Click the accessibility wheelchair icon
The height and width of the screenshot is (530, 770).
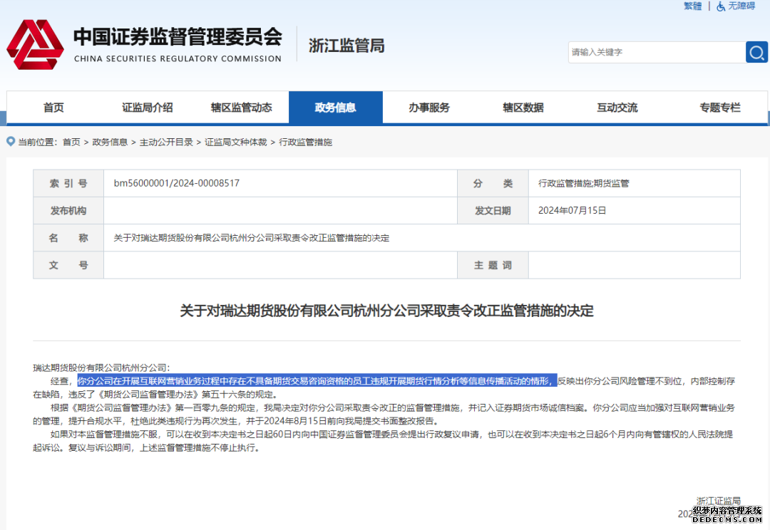coord(720,6)
